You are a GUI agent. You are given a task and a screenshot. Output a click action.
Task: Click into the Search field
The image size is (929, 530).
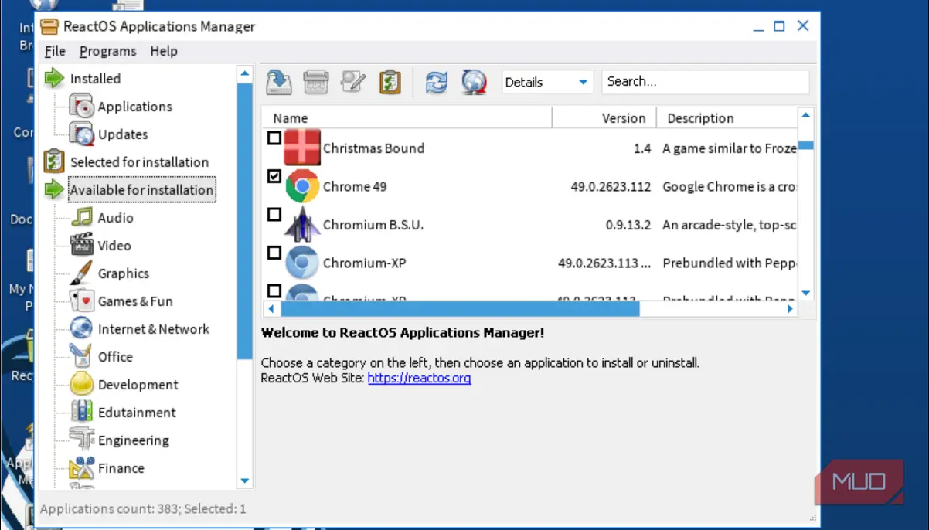pyautogui.click(x=706, y=82)
